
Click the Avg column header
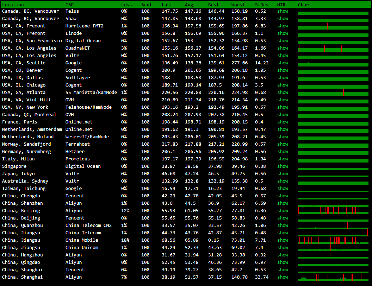pos(189,5)
